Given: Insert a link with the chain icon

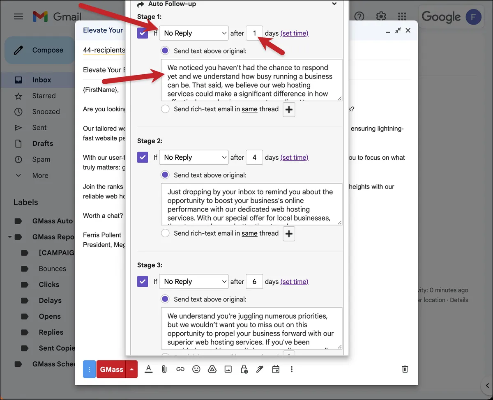Looking at the screenshot, I should click(x=180, y=369).
